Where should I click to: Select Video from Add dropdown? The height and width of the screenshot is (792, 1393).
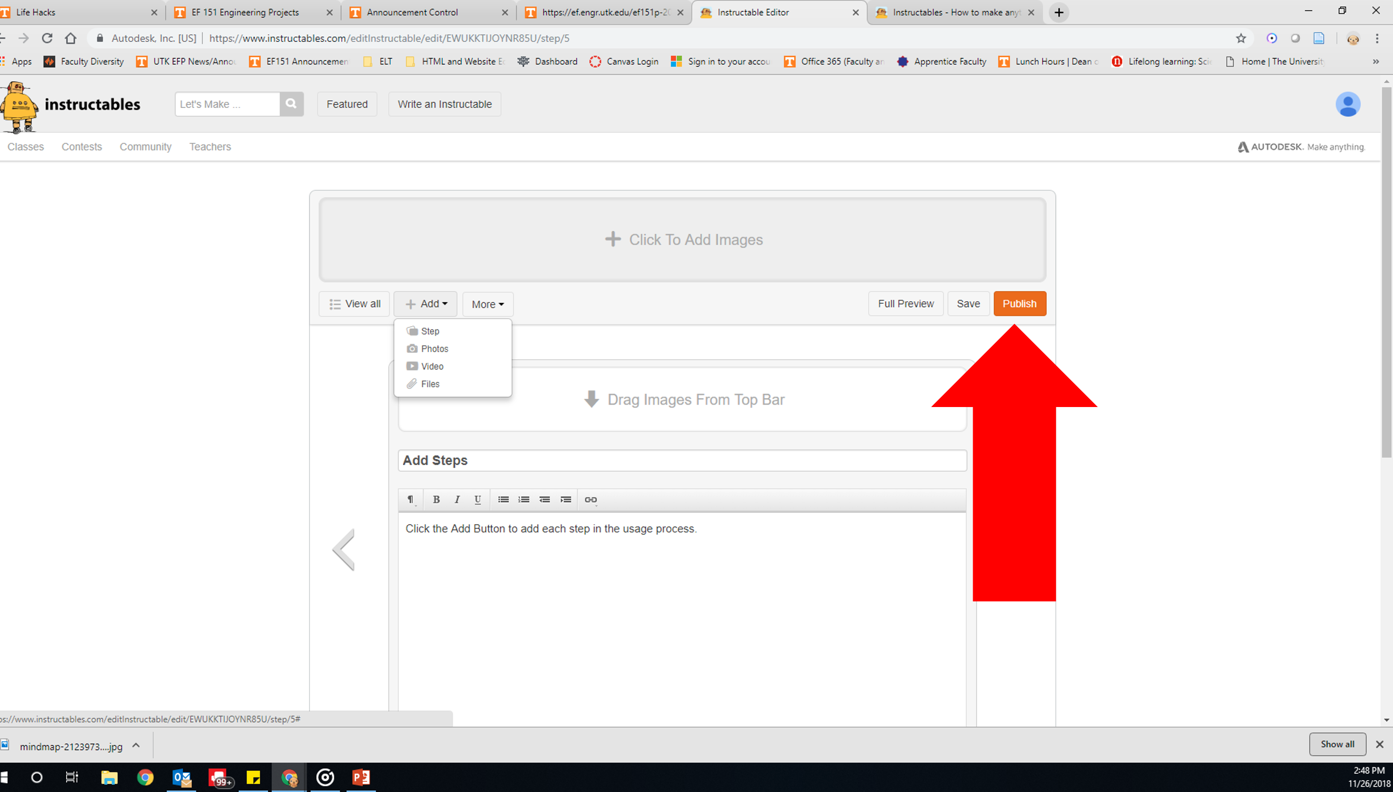[x=433, y=366]
